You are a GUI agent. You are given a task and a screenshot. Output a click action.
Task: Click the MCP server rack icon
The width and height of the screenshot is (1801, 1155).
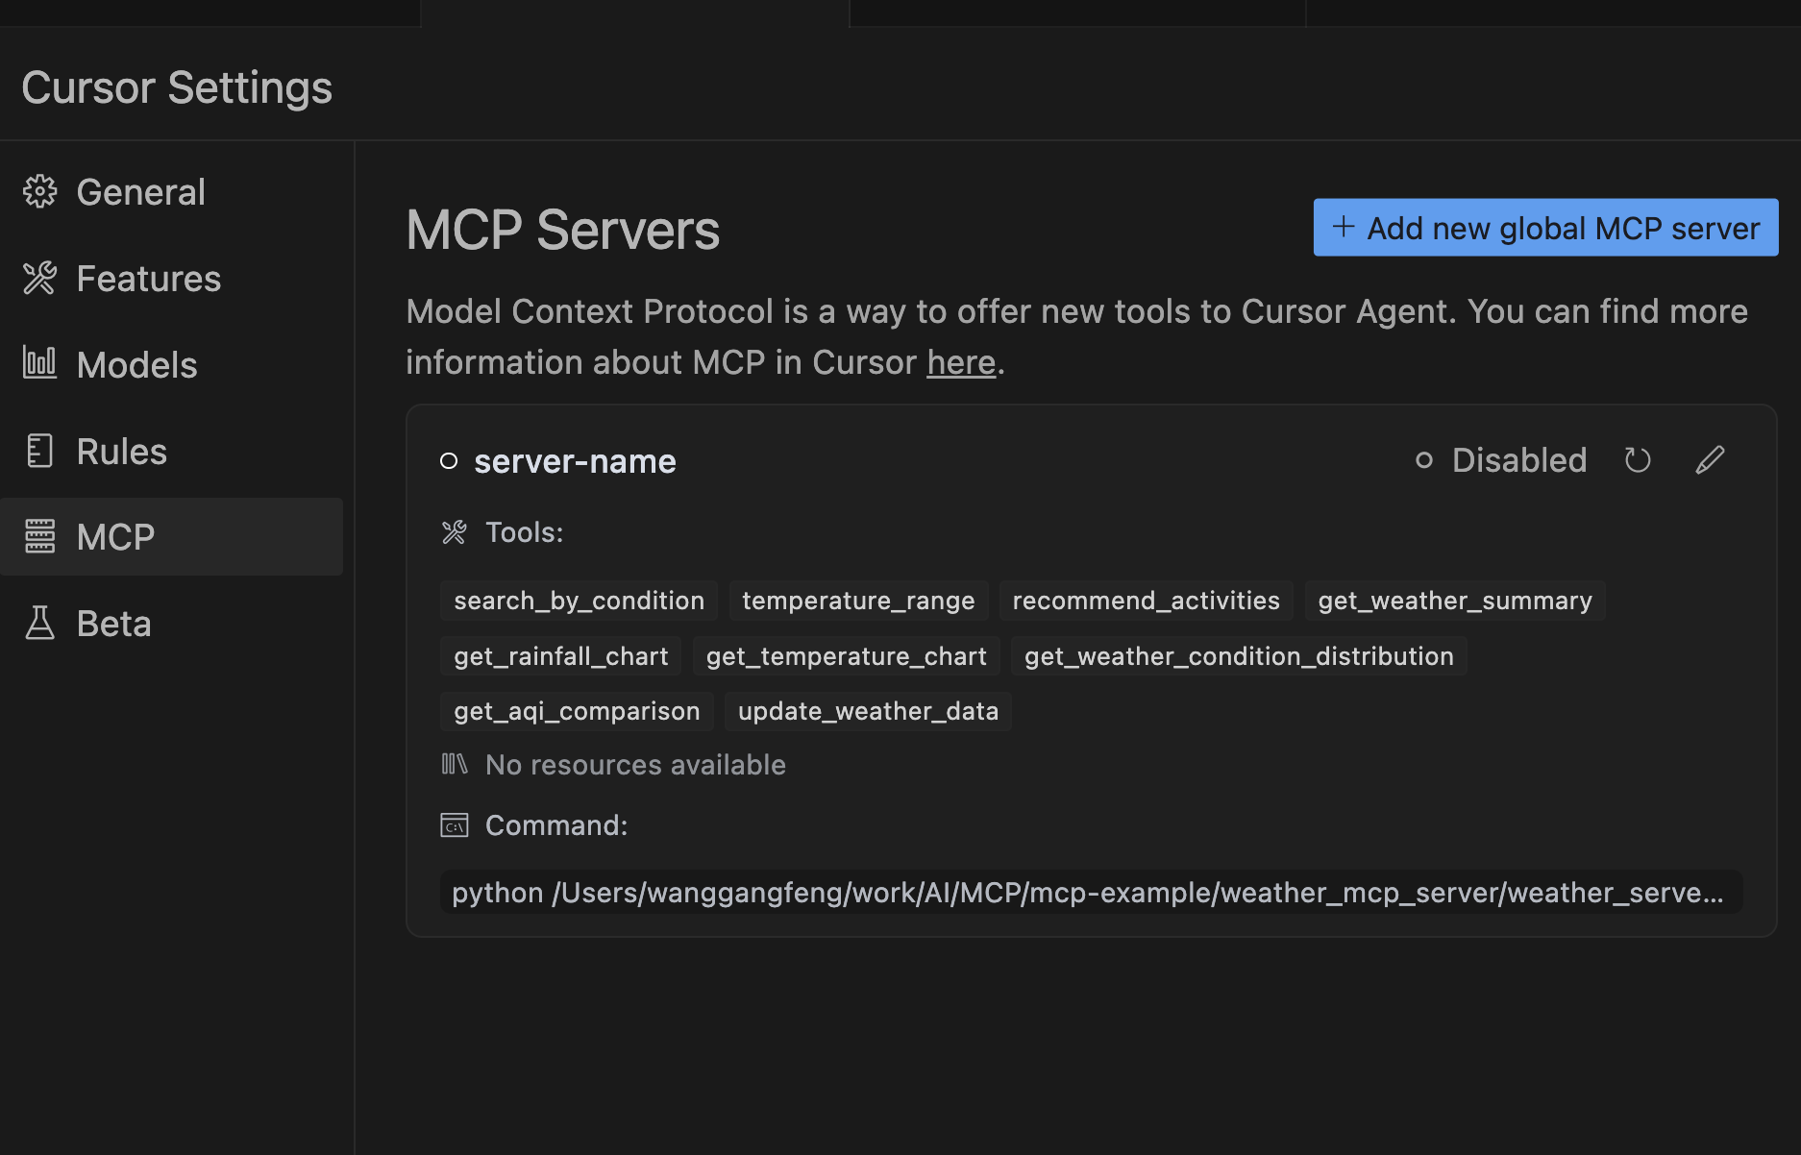pos(39,536)
